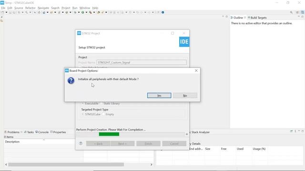Maximize the Outline panel

coord(303,17)
